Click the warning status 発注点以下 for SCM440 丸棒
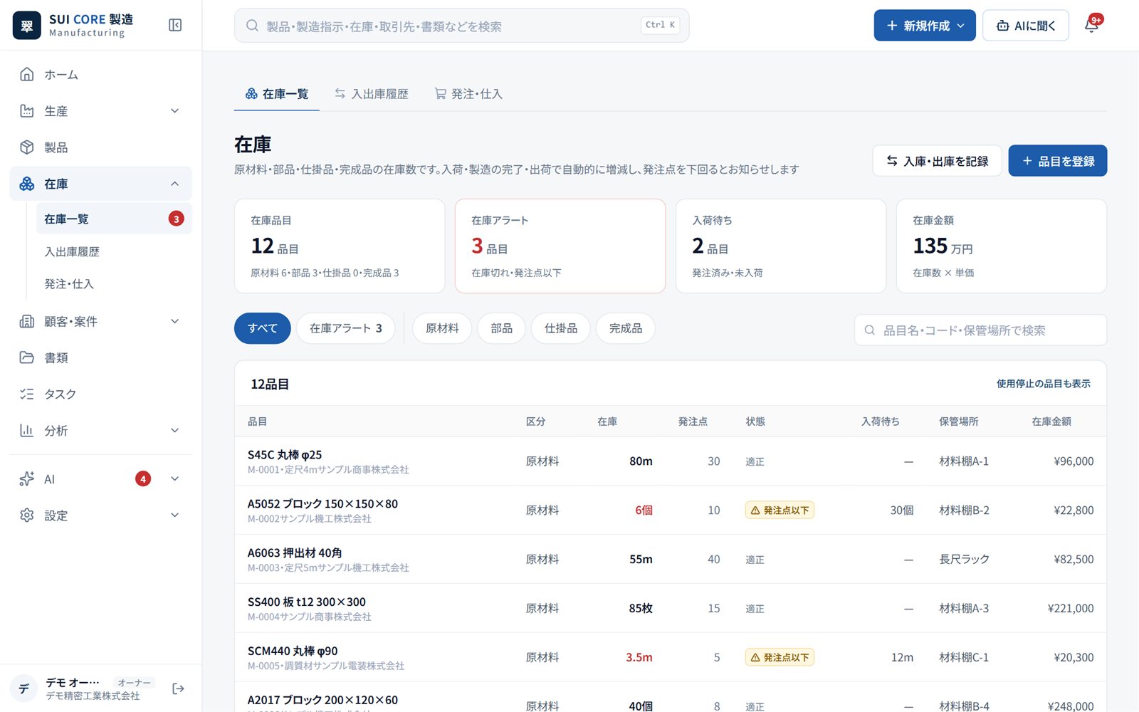This screenshot has height=712, width=1139. [780, 657]
